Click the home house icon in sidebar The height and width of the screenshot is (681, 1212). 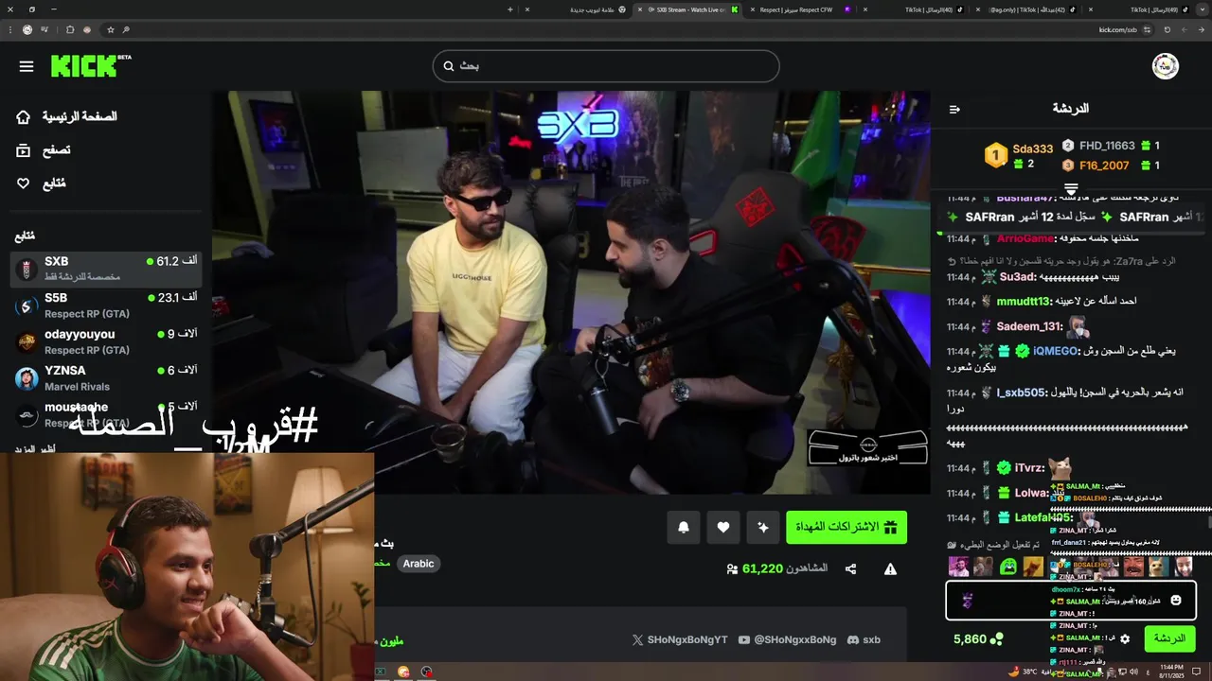pyautogui.click(x=24, y=116)
